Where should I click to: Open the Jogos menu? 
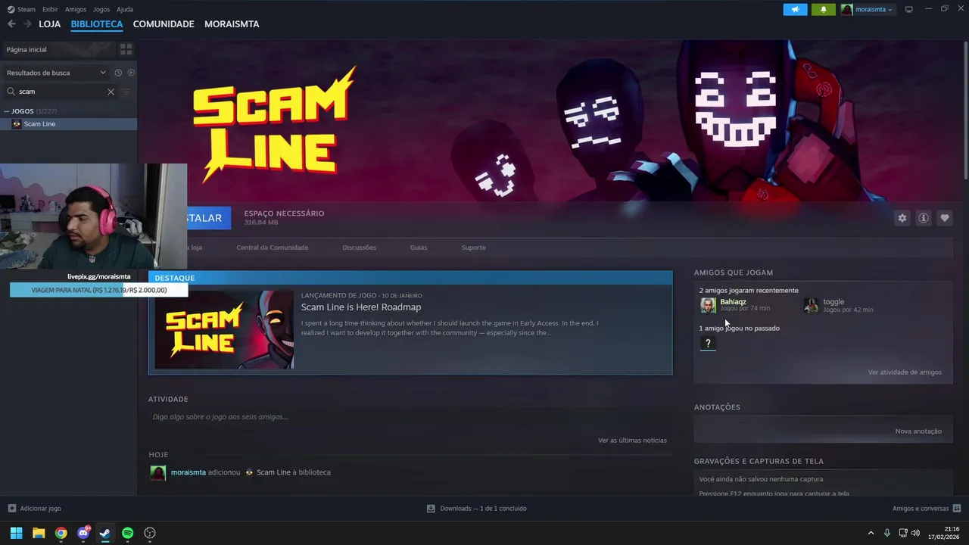(101, 9)
